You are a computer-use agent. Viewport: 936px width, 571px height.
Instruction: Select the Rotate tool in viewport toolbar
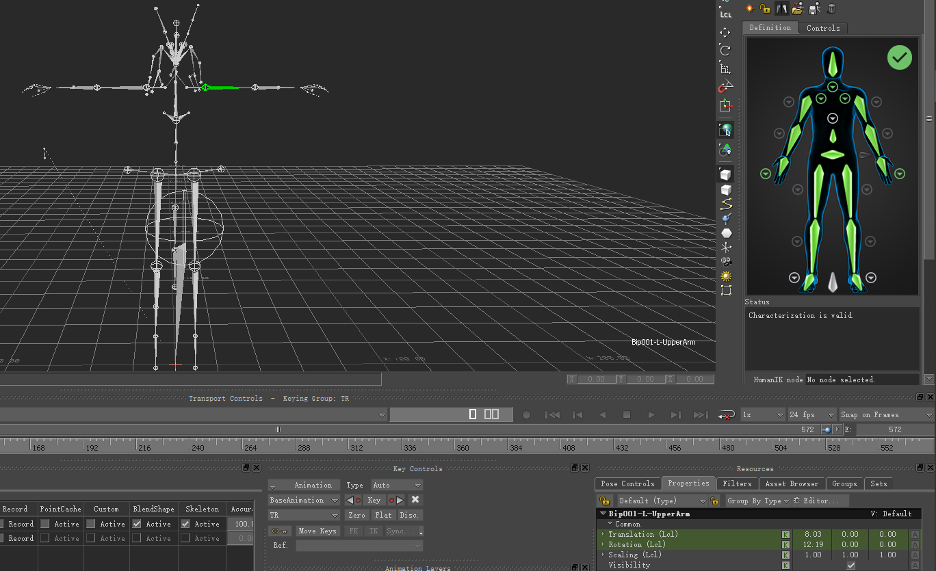(x=725, y=49)
